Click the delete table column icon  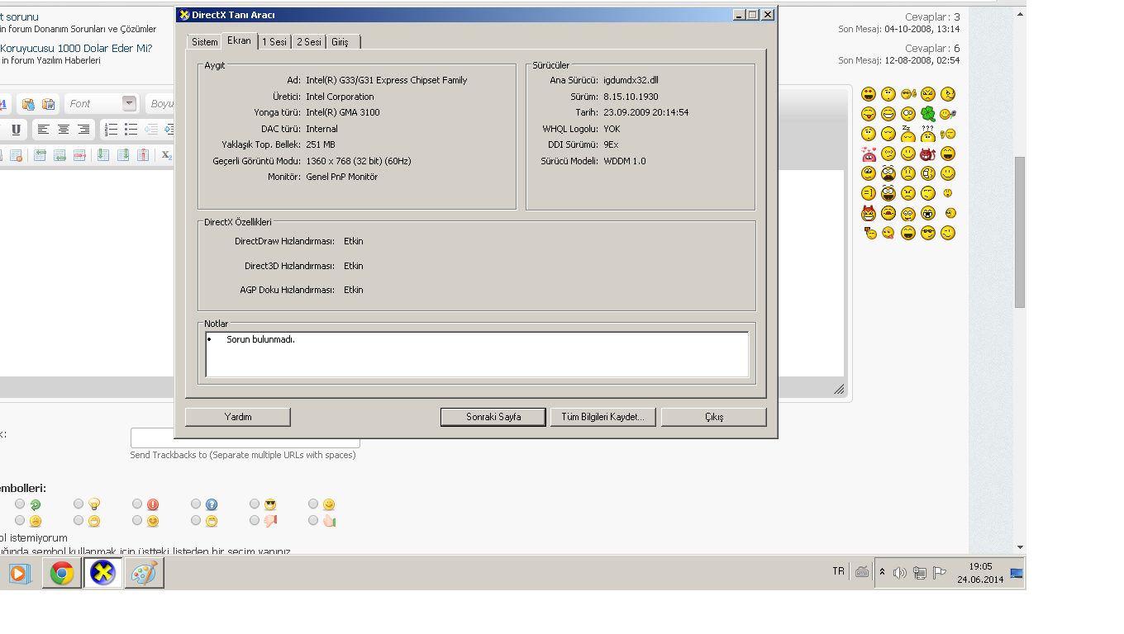pyautogui.click(x=143, y=154)
